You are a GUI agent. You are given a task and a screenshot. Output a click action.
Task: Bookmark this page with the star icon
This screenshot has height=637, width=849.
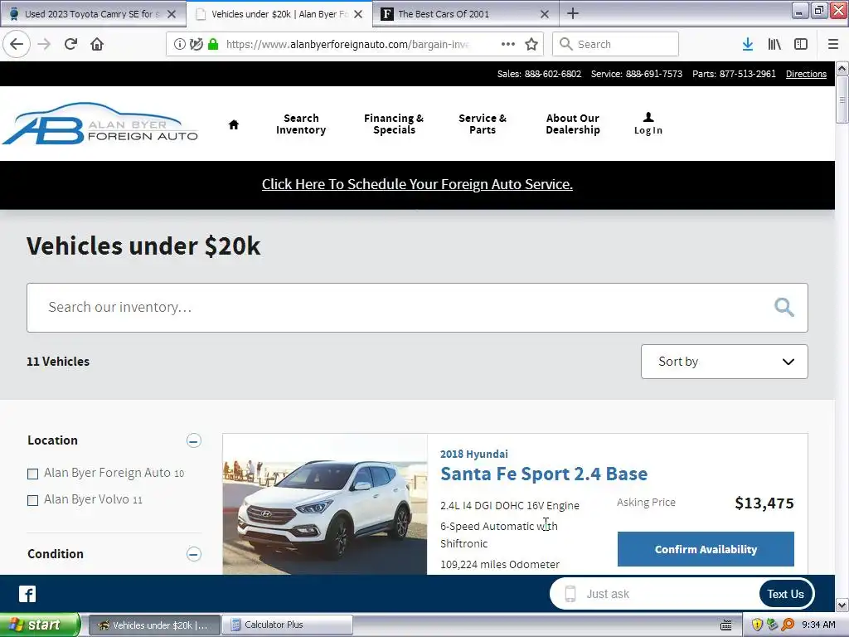click(x=531, y=44)
